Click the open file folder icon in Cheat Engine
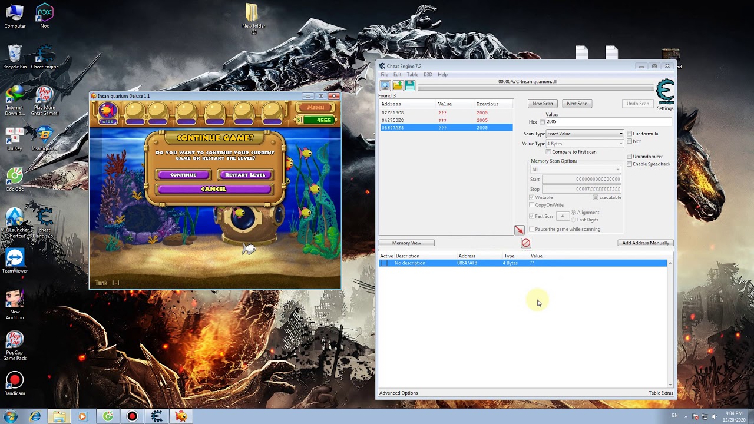The width and height of the screenshot is (754, 424). 398,86
